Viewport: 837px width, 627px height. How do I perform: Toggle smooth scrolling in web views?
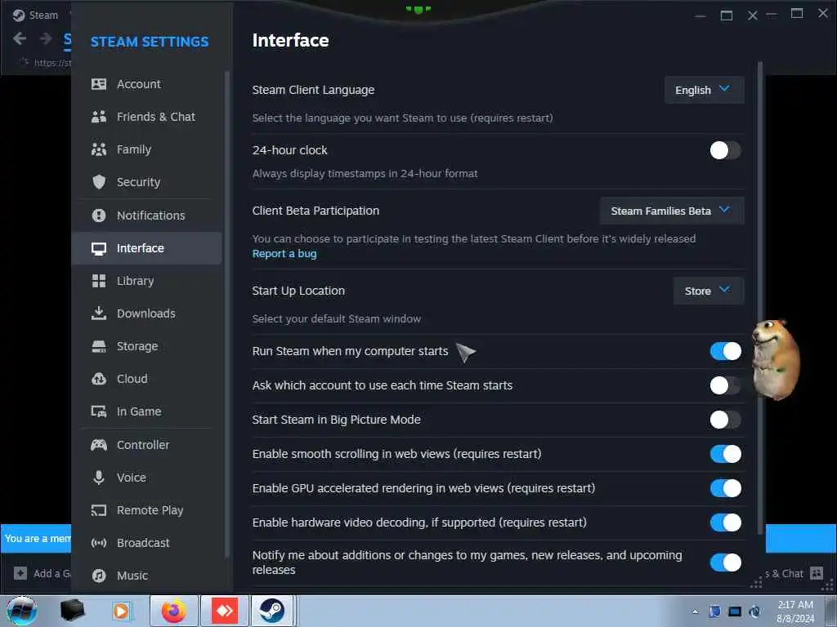(x=726, y=454)
